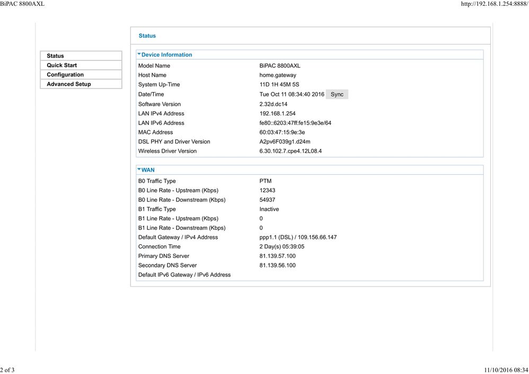Click B1 downstream rate value 0
The height and width of the screenshot is (374, 529).
(261, 228)
